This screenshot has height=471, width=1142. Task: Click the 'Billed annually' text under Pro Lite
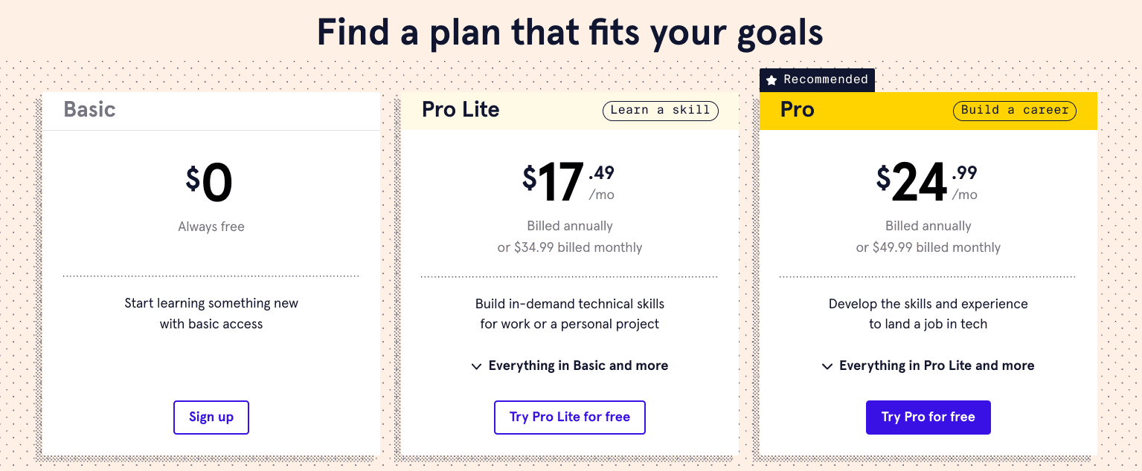point(570,226)
